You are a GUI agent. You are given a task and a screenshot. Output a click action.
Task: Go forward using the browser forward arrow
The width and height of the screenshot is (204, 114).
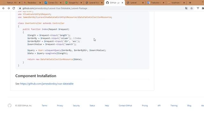[9, 8]
